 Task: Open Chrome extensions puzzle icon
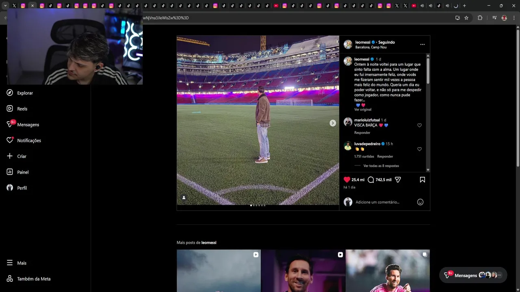pos(480,18)
